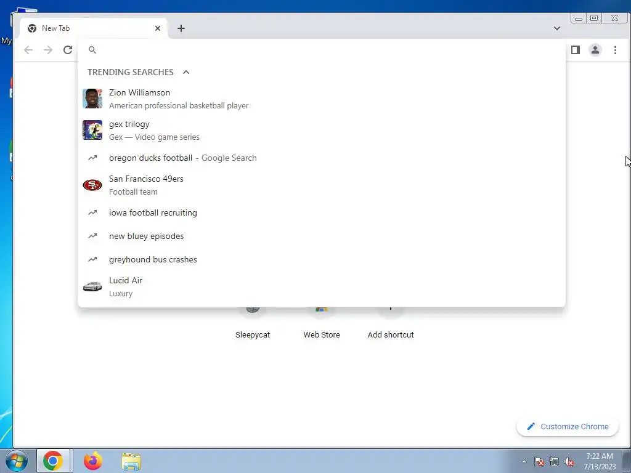Collapse the Trending Searches section
Image resolution: width=631 pixels, height=473 pixels.
[186, 72]
